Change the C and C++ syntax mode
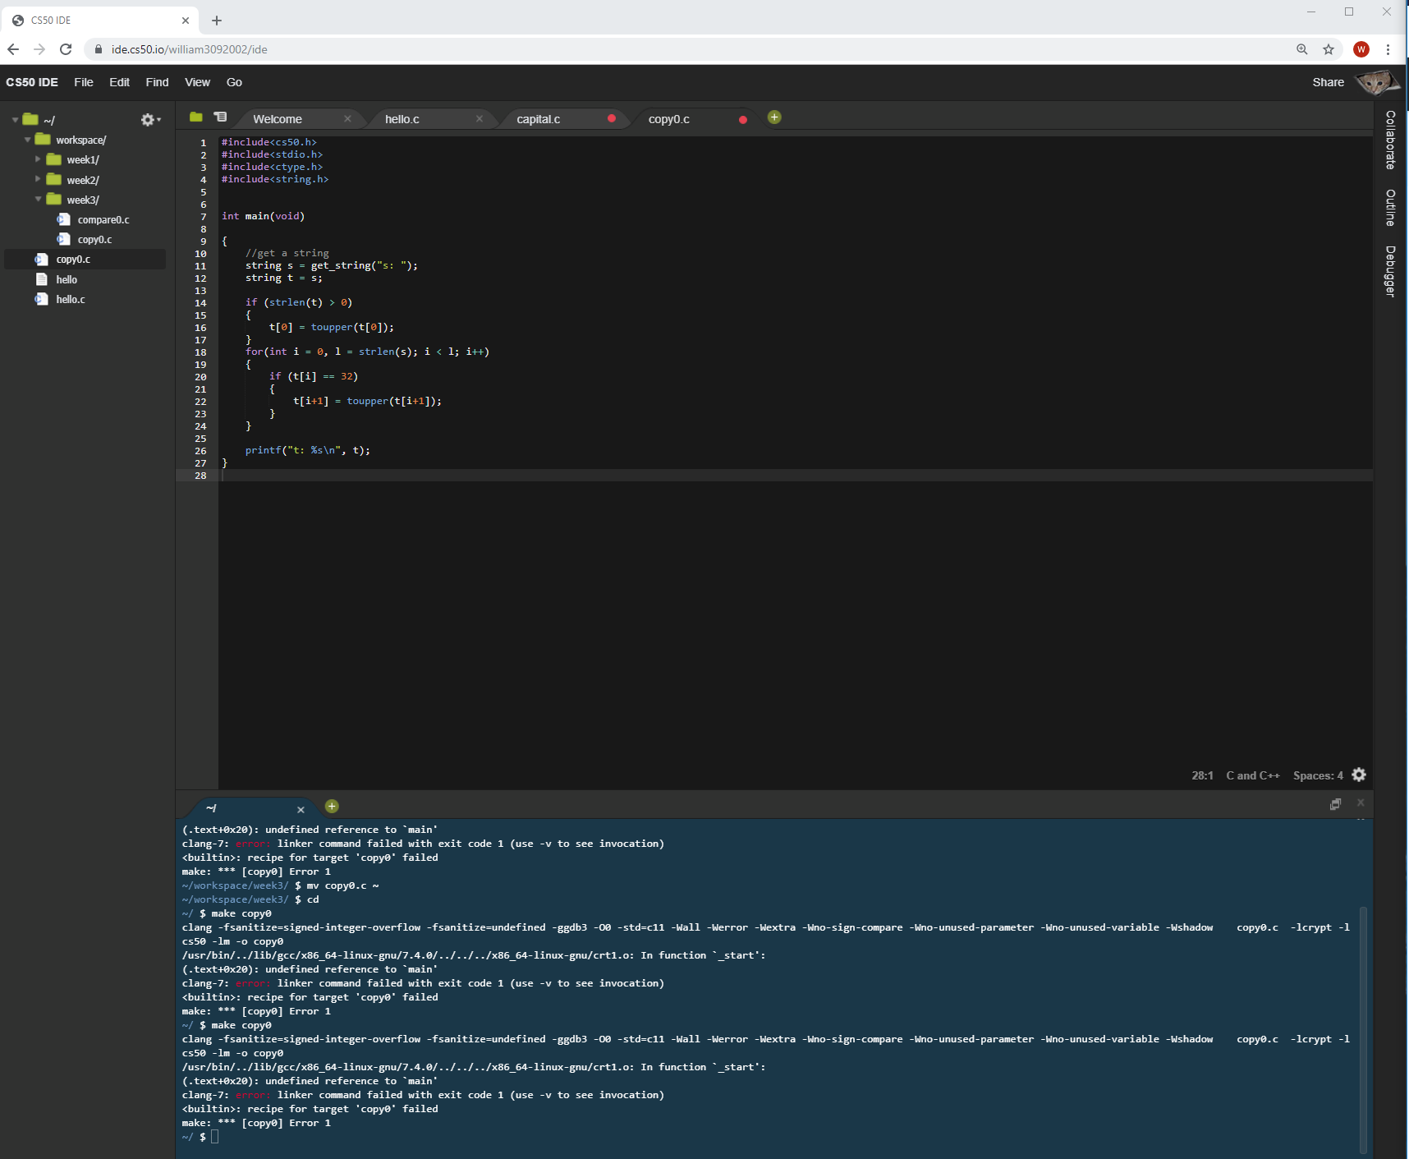This screenshot has width=1409, height=1159. click(x=1252, y=775)
